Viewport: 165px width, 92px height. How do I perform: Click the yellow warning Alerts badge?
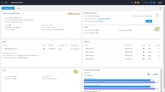138,3
